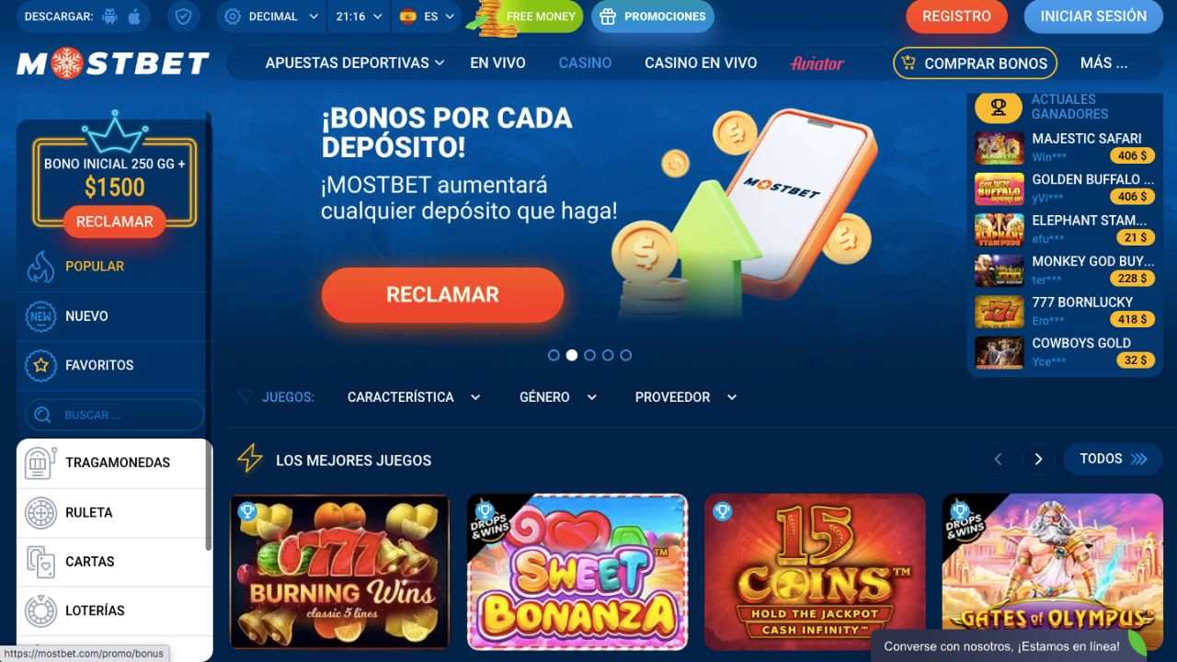
Task: Download the Android app via the robot icon
Action: click(x=110, y=17)
